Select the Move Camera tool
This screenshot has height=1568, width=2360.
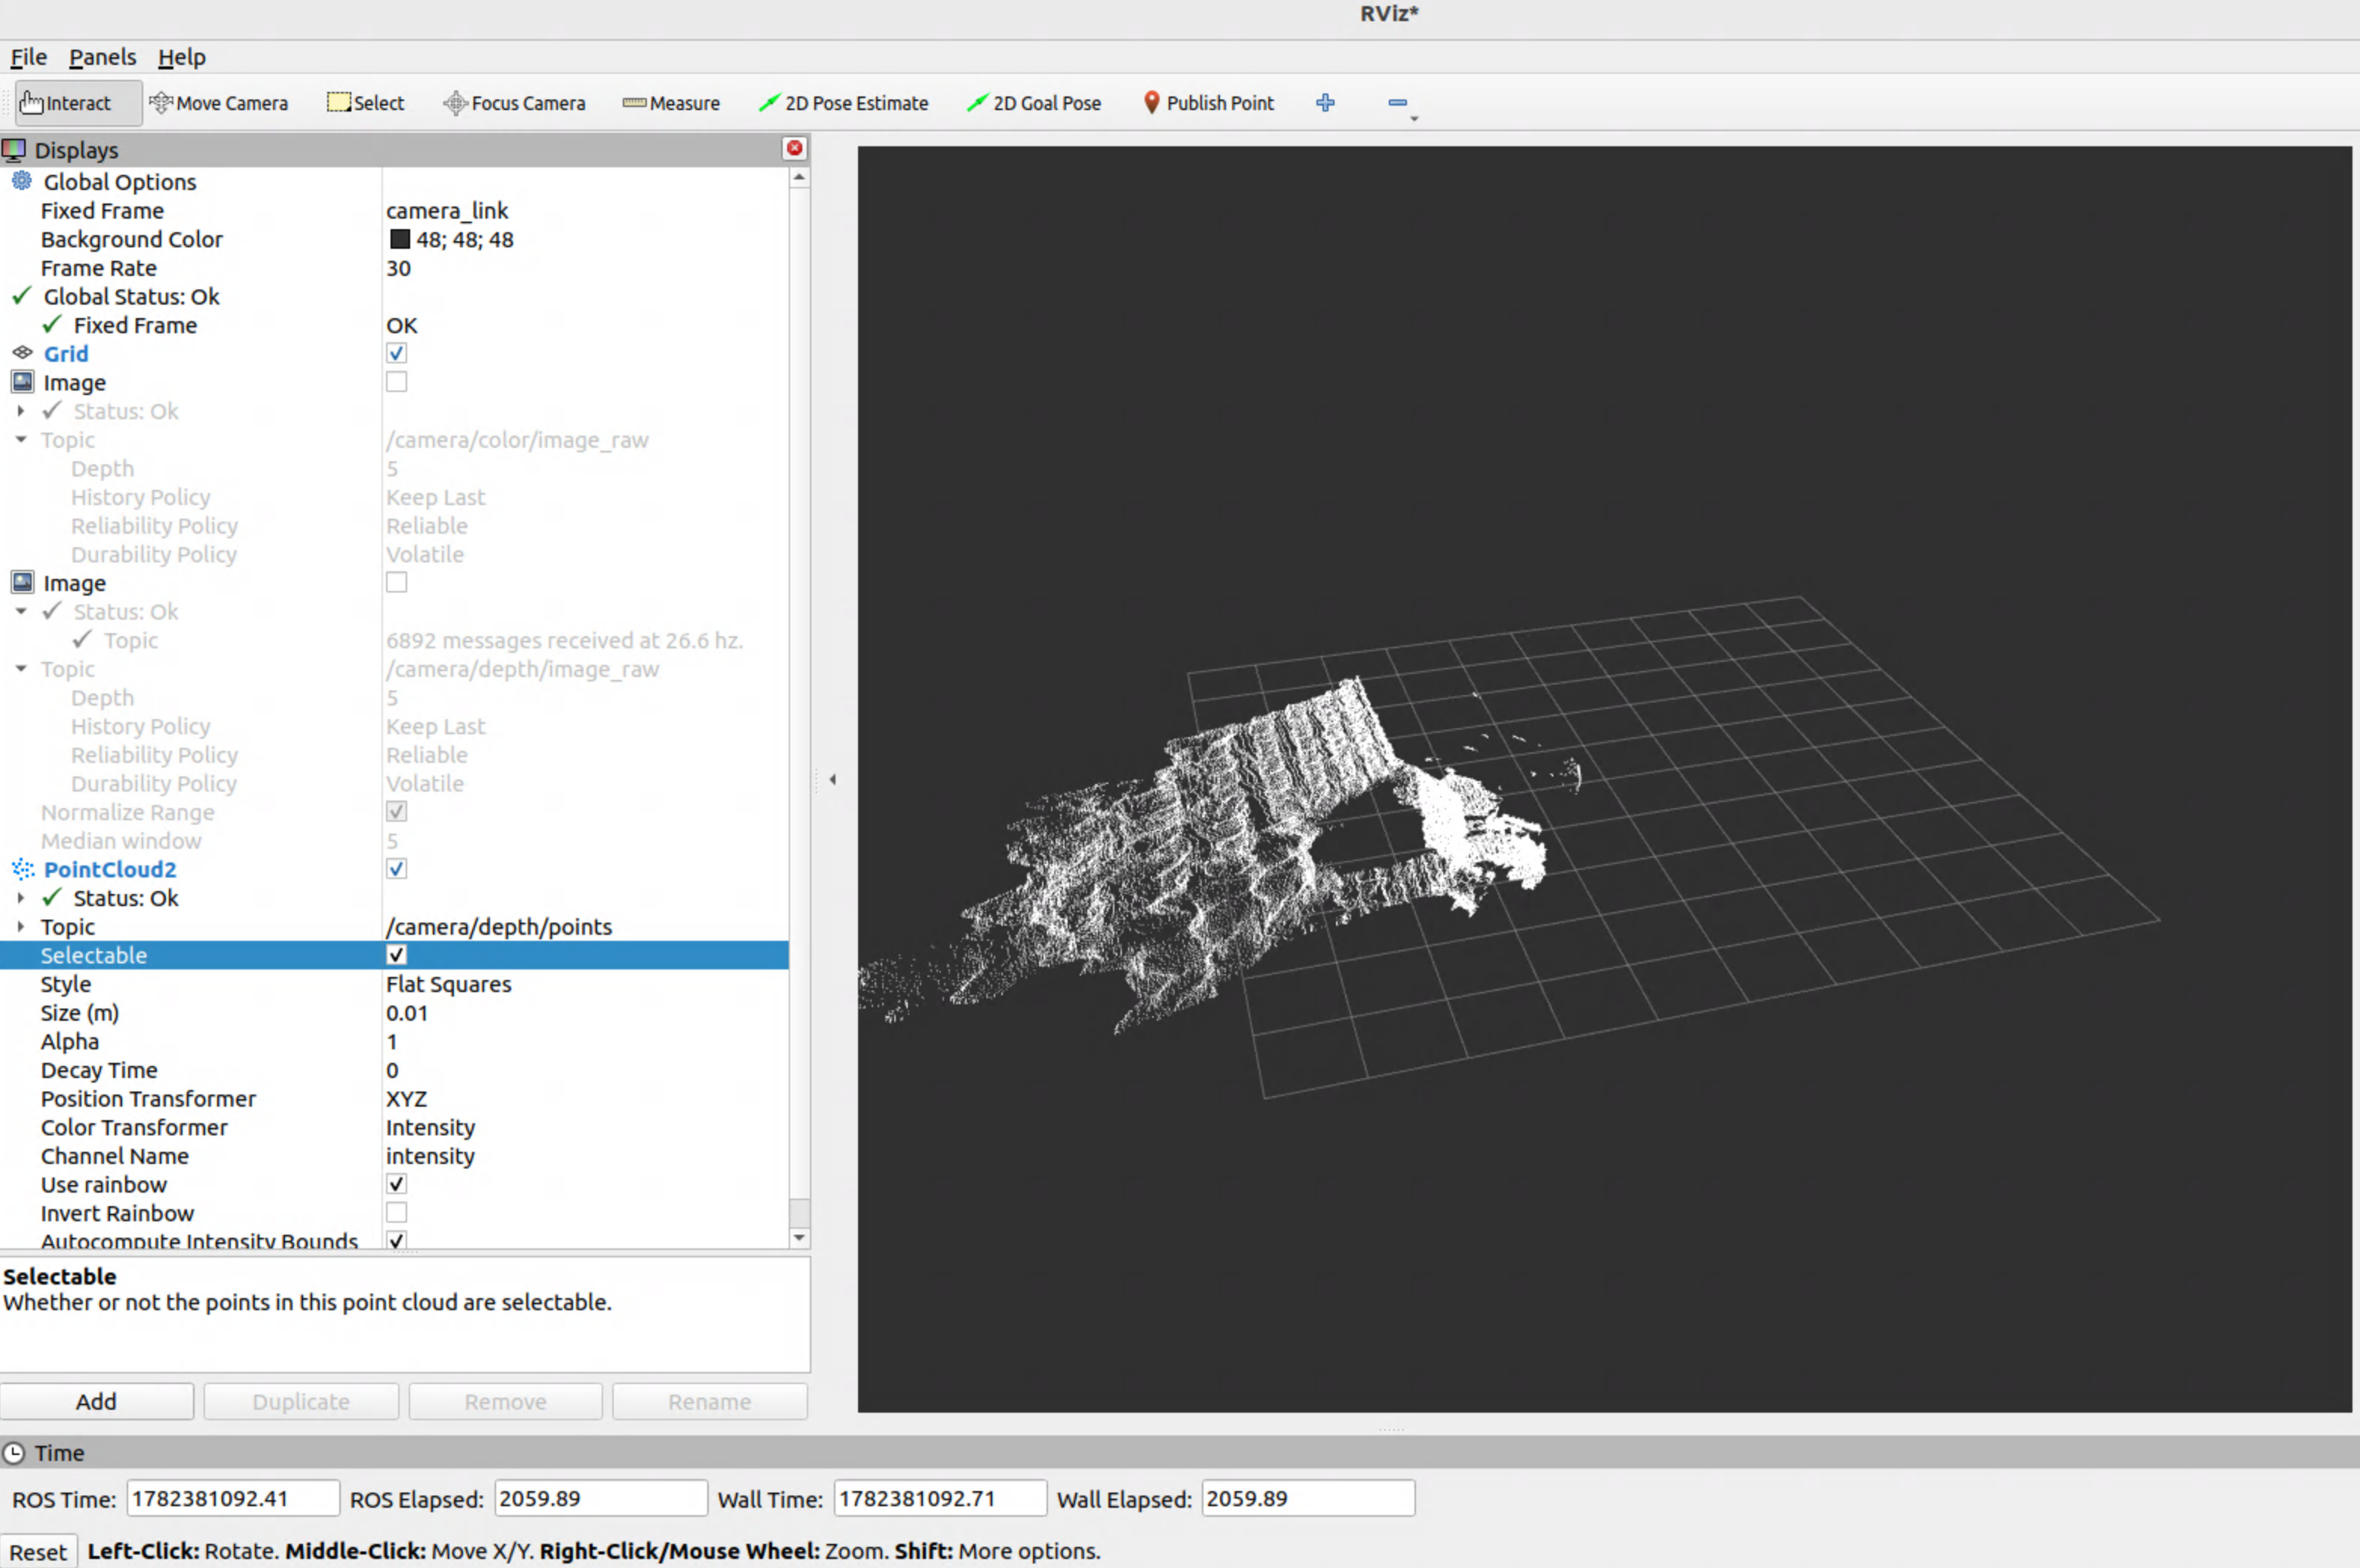[x=219, y=103]
